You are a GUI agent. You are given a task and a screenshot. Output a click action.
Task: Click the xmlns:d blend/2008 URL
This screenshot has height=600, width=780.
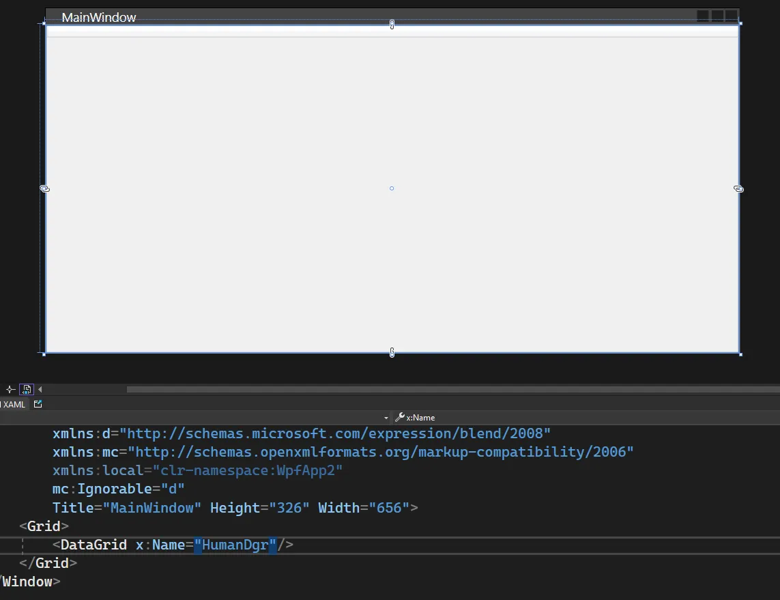(x=335, y=433)
